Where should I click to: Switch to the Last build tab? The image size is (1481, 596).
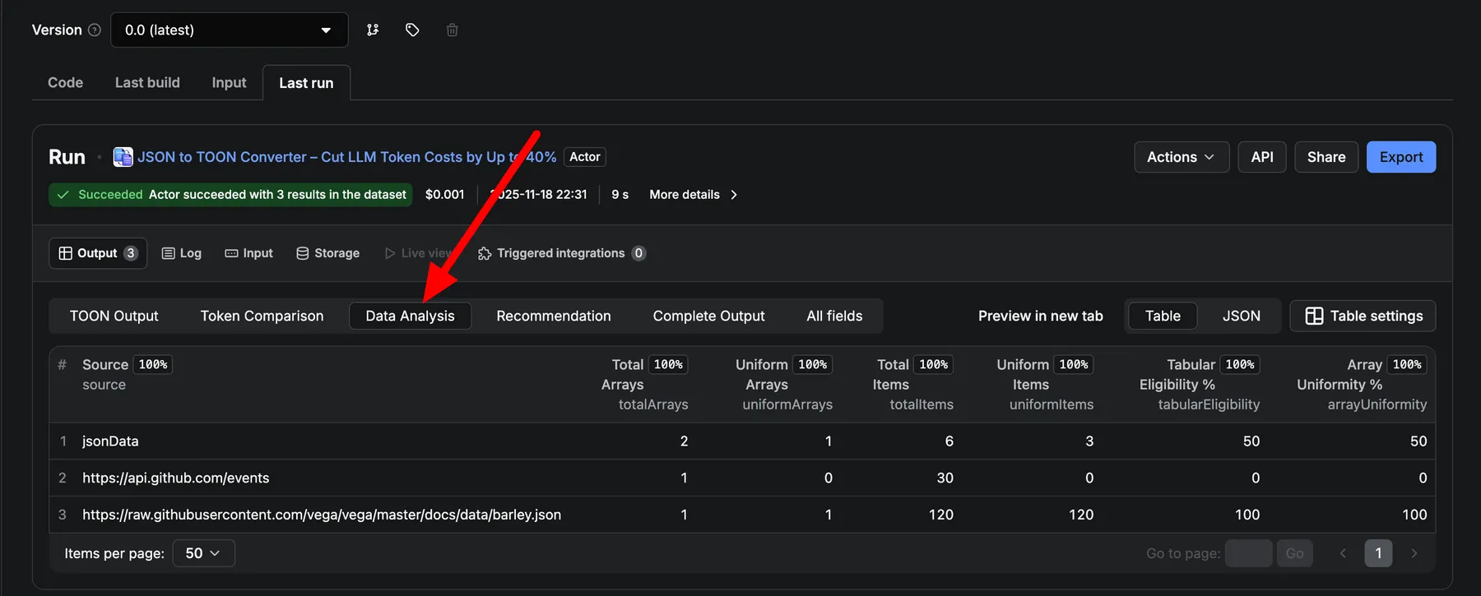147,82
